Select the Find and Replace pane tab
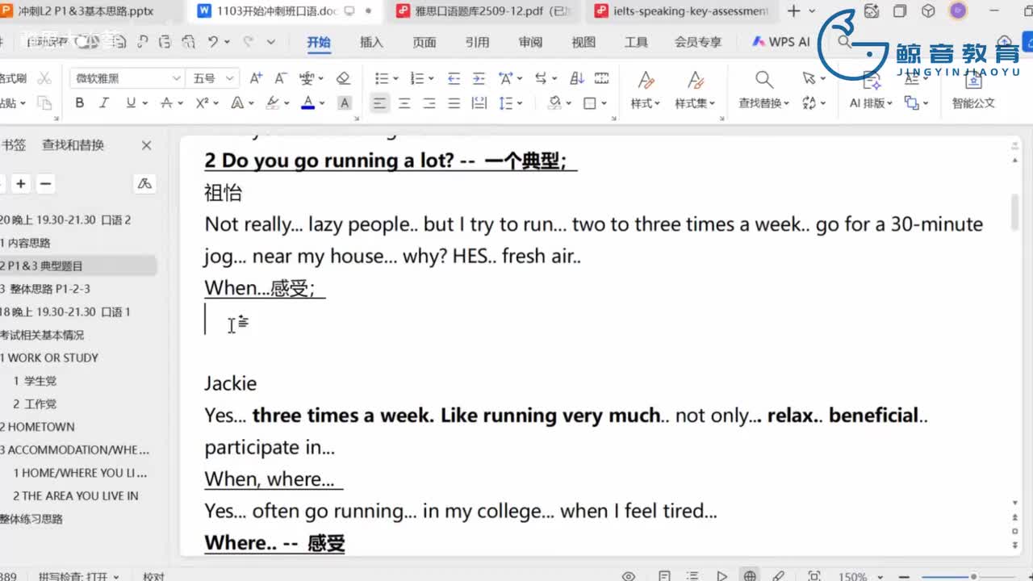Image resolution: width=1033 pixels, height=581 pixels. click(x=73, y=145)
